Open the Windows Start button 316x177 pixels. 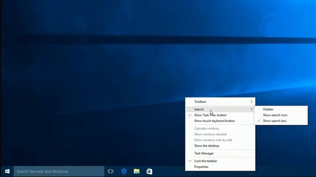[x=7, y=171]
